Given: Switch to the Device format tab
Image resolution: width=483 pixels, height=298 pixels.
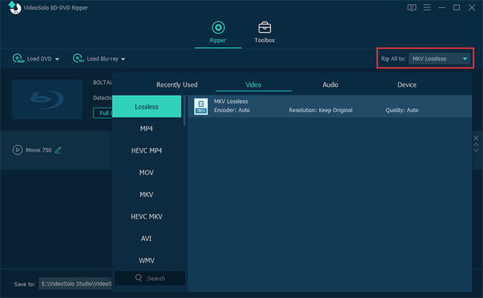Looking at the screenshot, I should (x=406, y=85).
